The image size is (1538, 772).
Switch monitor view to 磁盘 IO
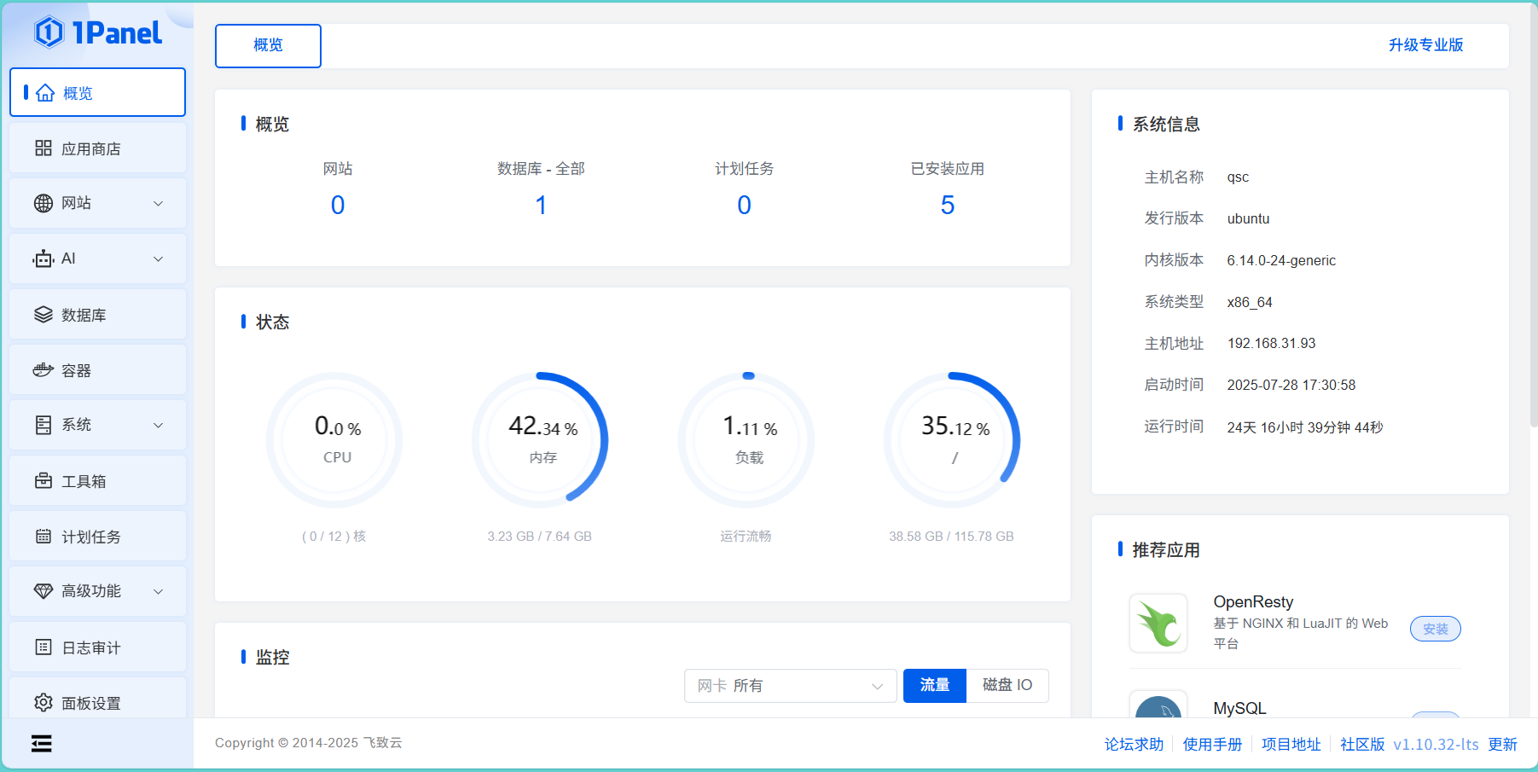coord(1007,685)
